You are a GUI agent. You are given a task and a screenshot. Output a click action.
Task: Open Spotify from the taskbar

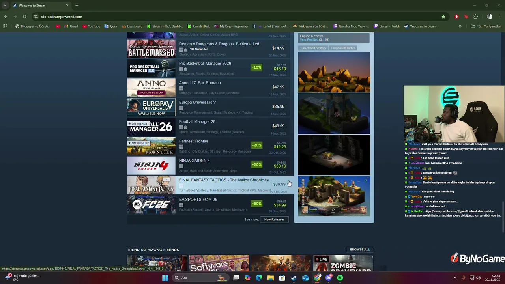pyautogui.click(x=340, y=278)
